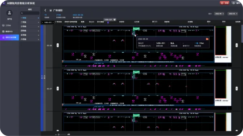Click the hurt label on 05-27 chart
Image resolution: width=243 pixels, height=136 pixels.
point(136,72)
